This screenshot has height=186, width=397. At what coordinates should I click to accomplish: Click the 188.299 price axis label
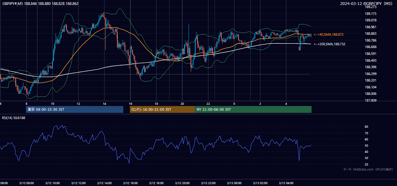tap(370, 74)
